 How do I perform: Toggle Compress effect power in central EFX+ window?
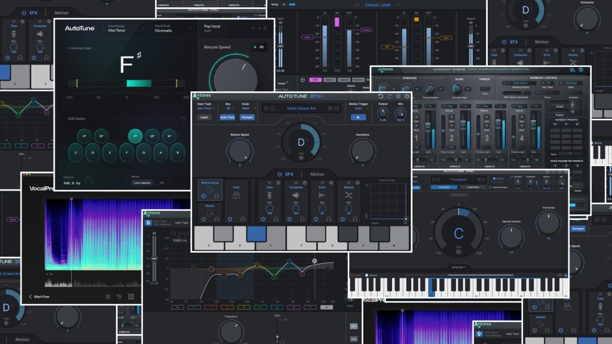[x=290, y=219]
